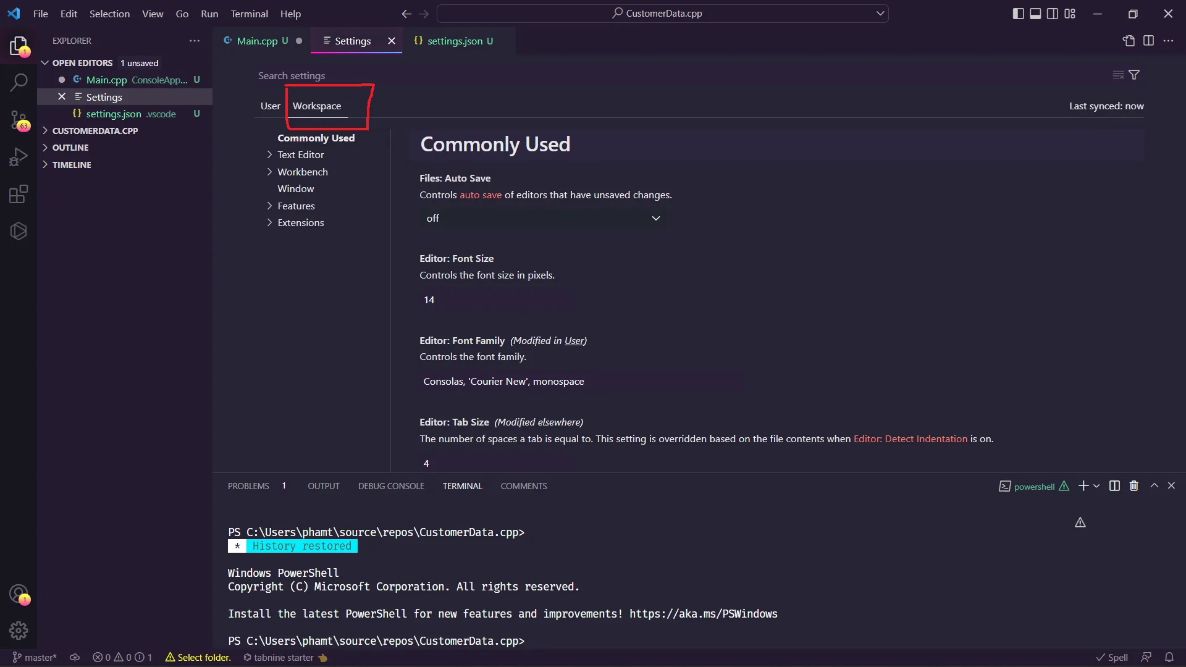Click the Manage gear icon
Viewport: 1186px width, 667px height.
click(x=19, y=631)
